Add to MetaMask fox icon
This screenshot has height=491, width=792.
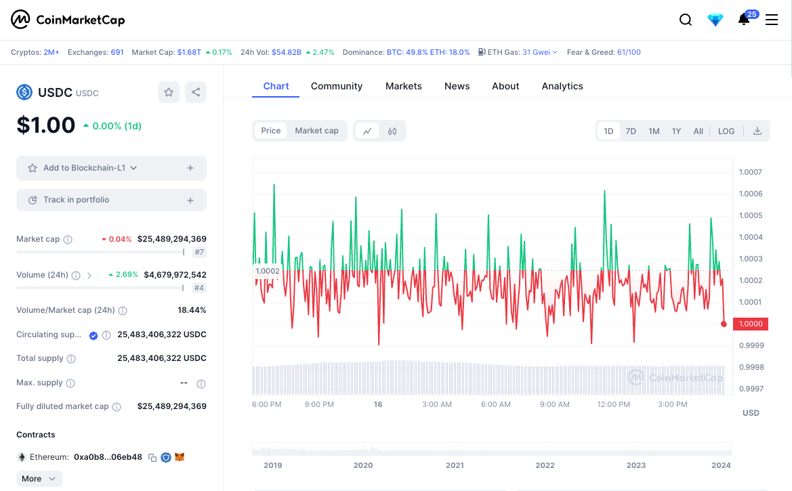click(x=180, y=457)
